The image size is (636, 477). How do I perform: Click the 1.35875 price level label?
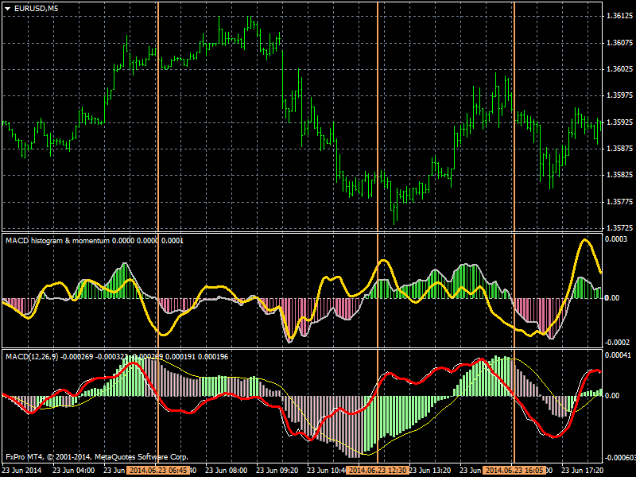click(619, 149)
